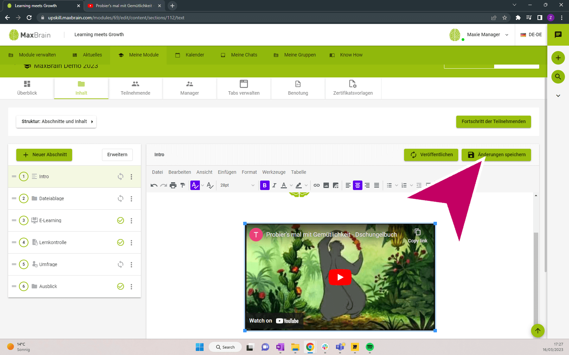569x355 pixels.
Task: Click Copy link on the video
Action: [418, 236]
